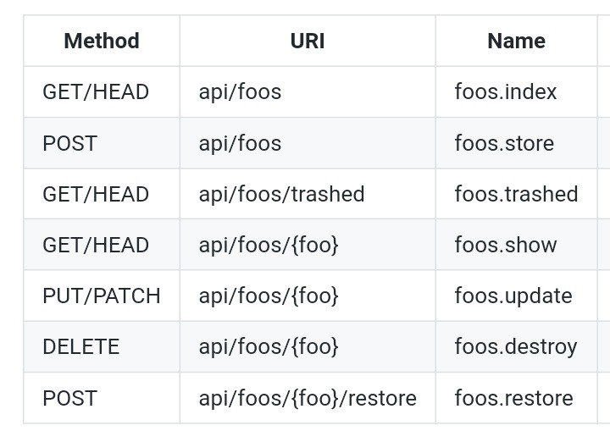Select the foos.store name cell
This screenshot has height=431, width=610.
point(516,143)
